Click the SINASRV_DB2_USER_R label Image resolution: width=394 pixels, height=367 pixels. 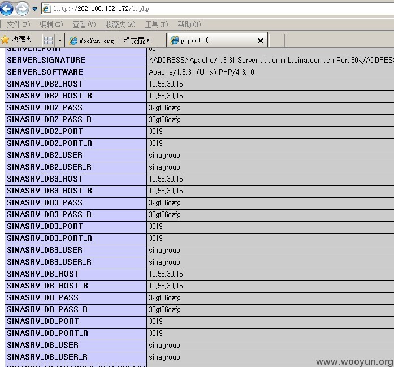click(49, 167)
